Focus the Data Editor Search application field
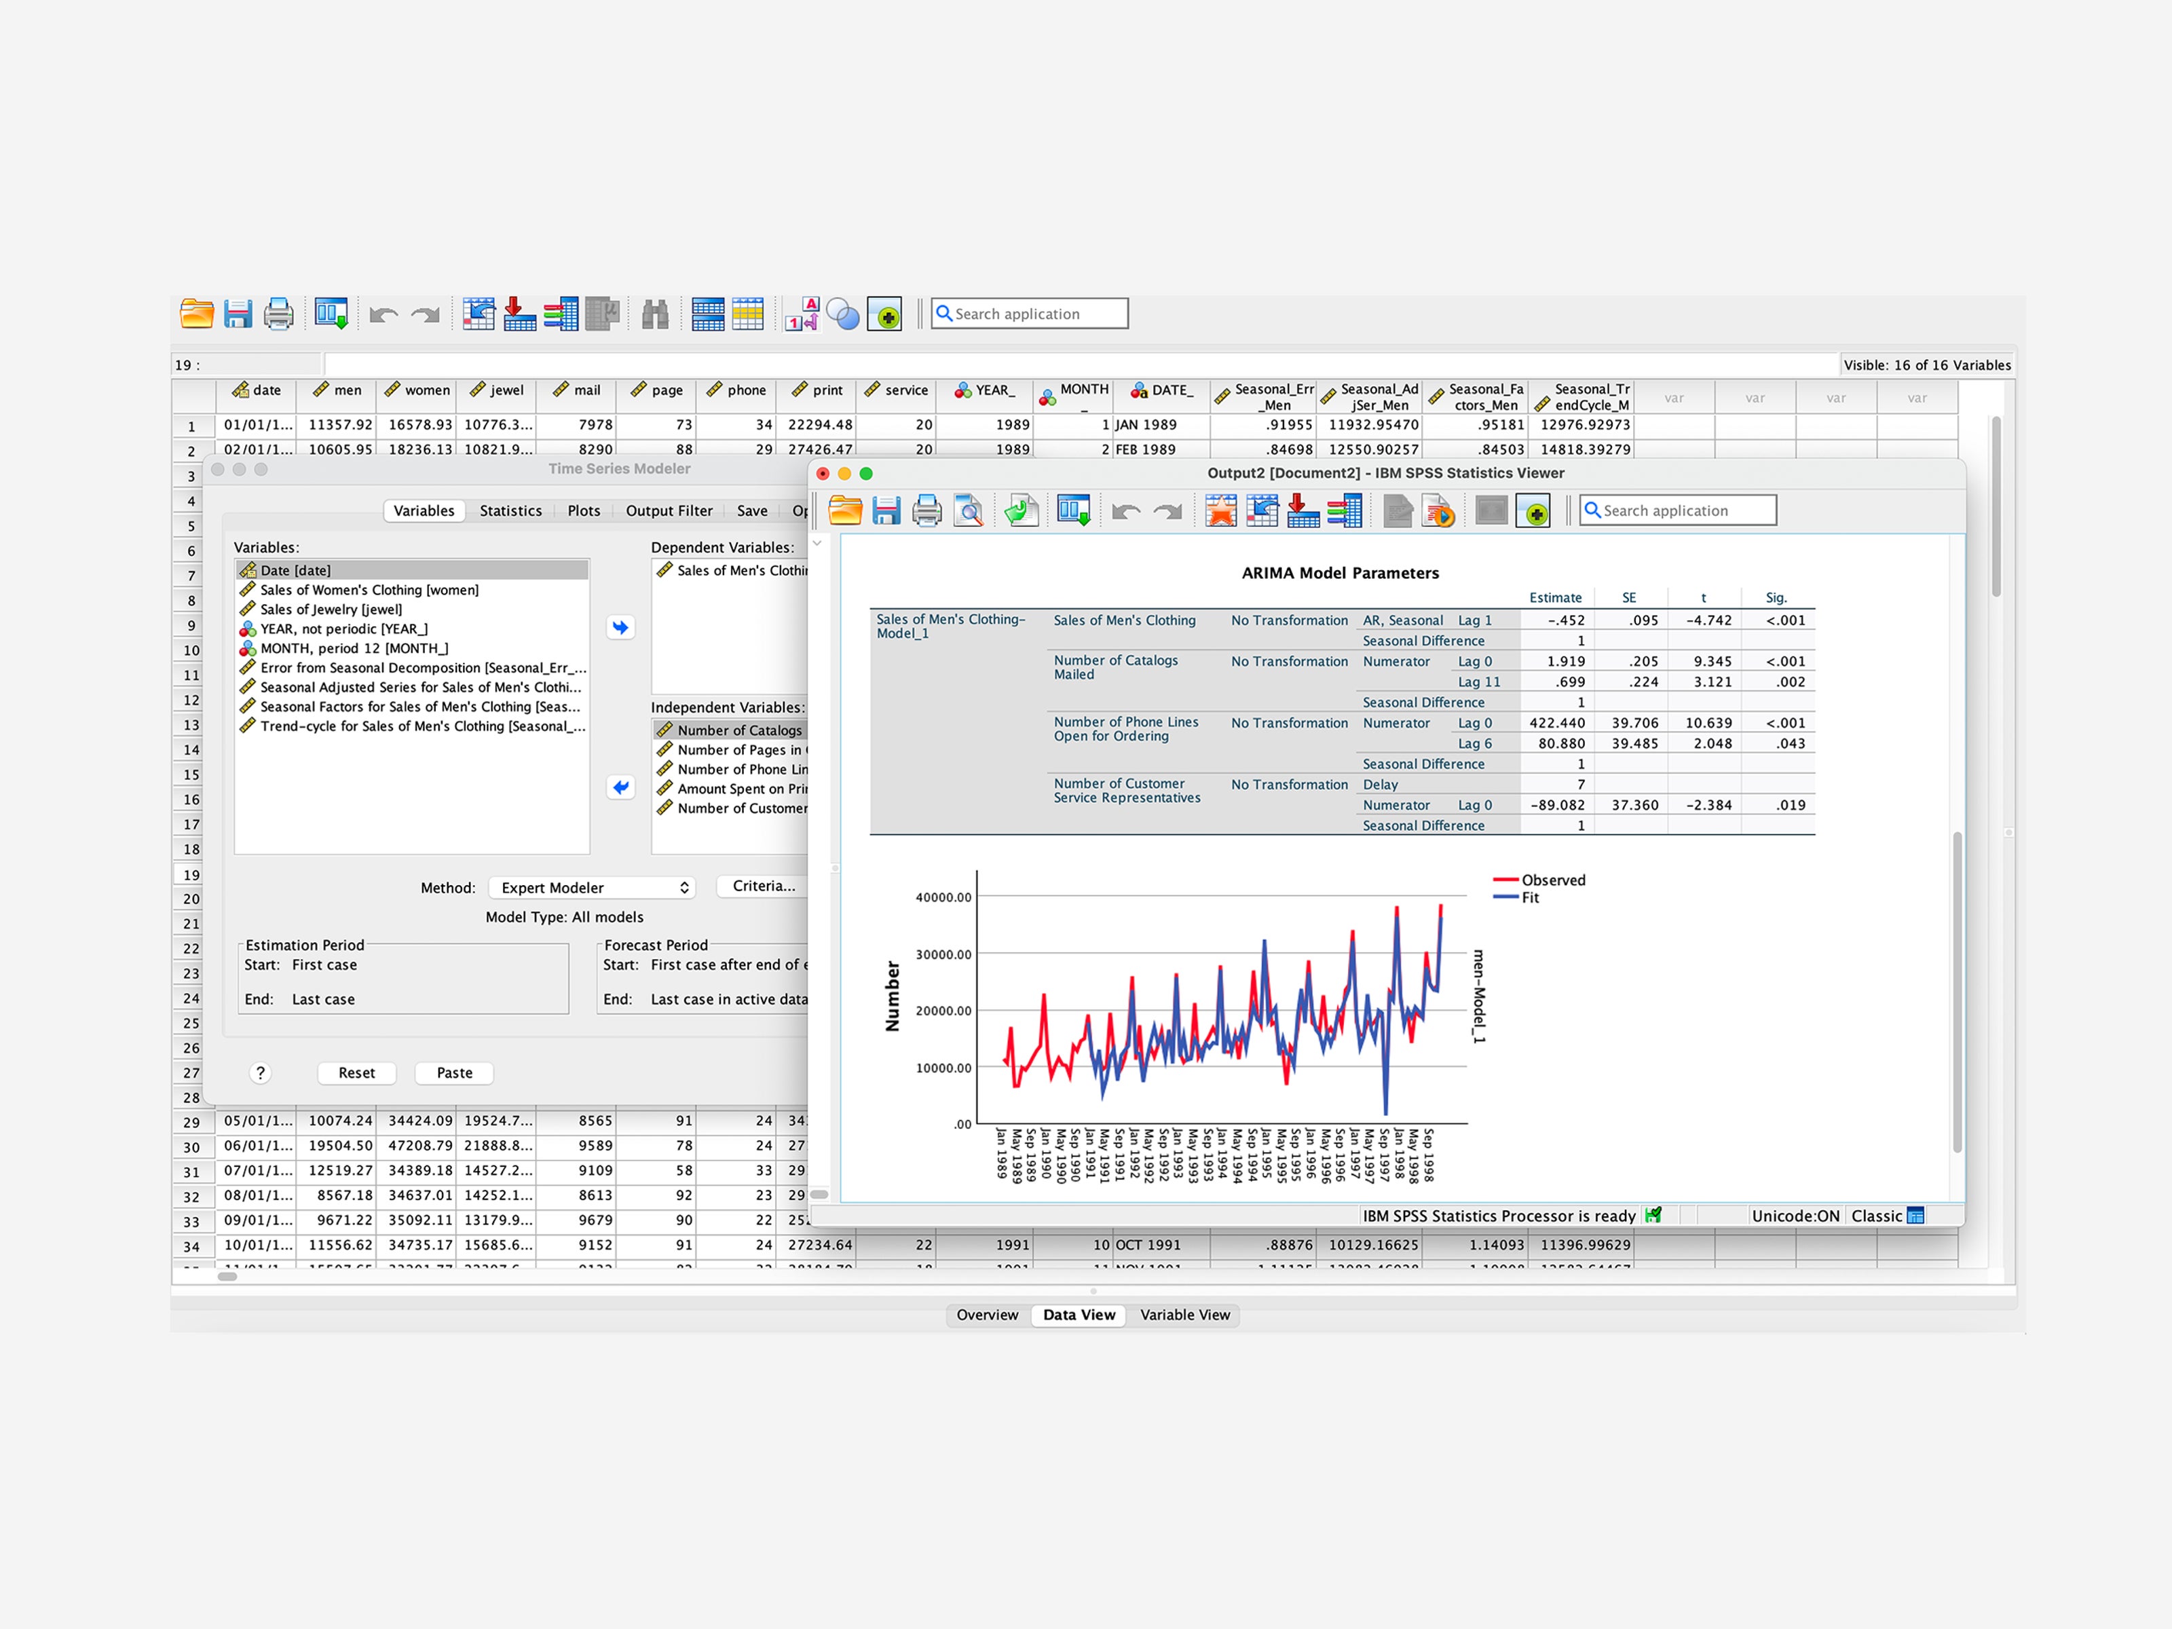The image size is (2172, 1629). tap(1029, 314)
